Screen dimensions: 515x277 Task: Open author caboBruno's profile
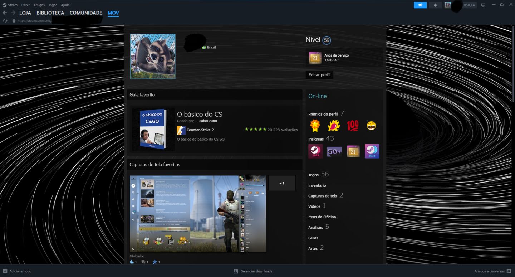pyautogui.click(x=208, y=121)
